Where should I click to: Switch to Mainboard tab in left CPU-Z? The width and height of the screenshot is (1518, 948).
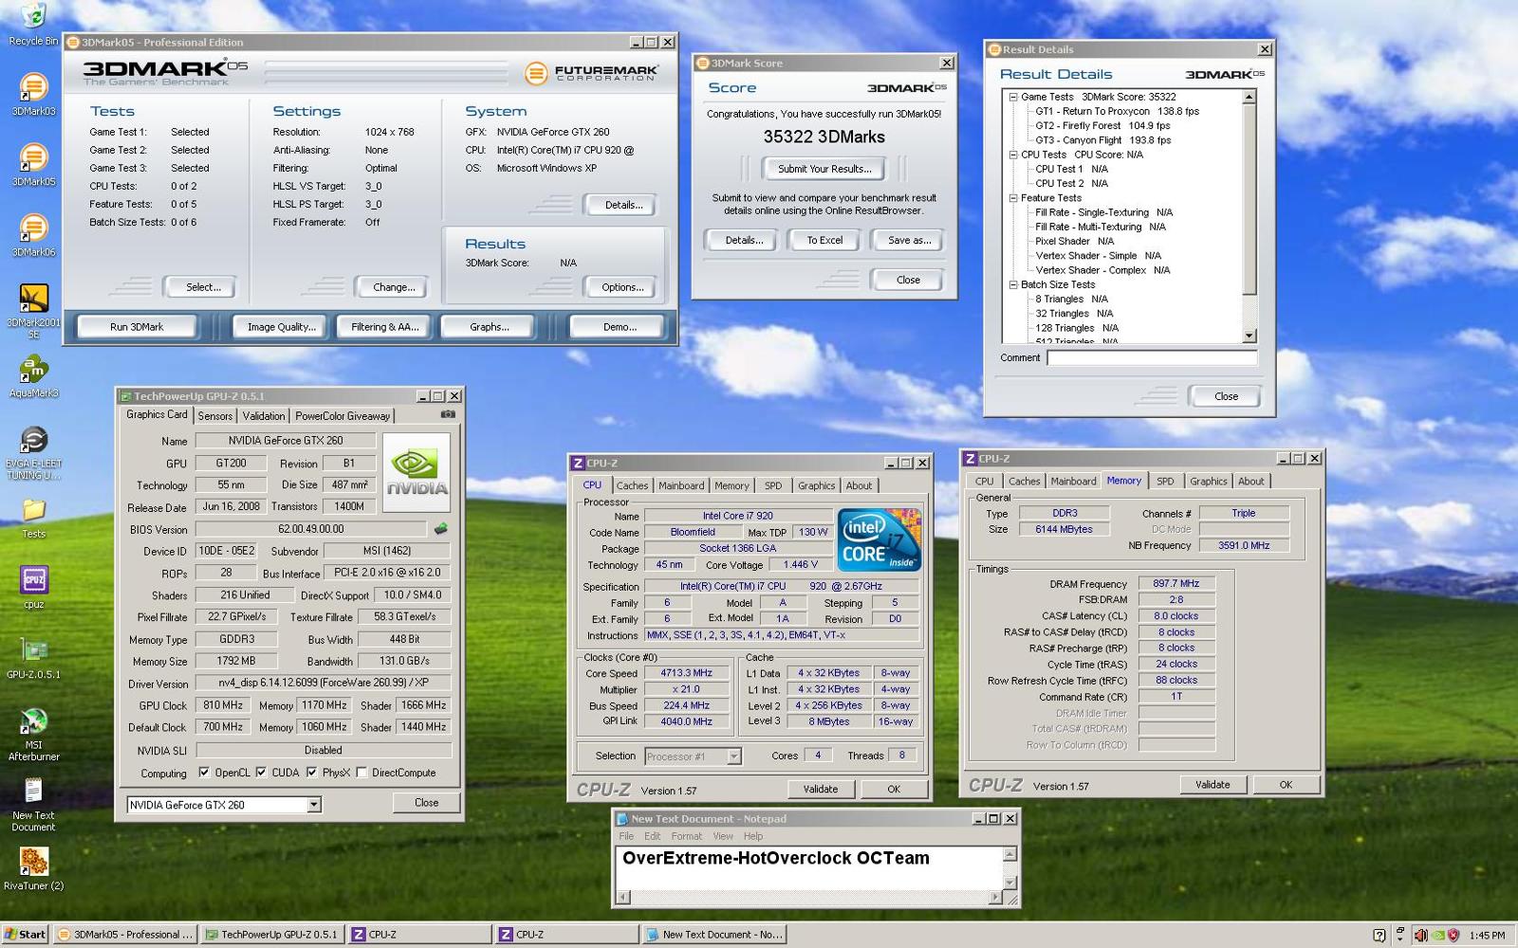click(x=681, y=485)
